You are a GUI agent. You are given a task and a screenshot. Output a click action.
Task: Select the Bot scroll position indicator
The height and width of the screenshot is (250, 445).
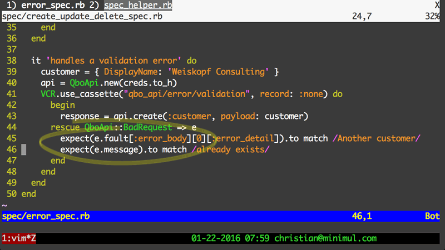(432, 216)
